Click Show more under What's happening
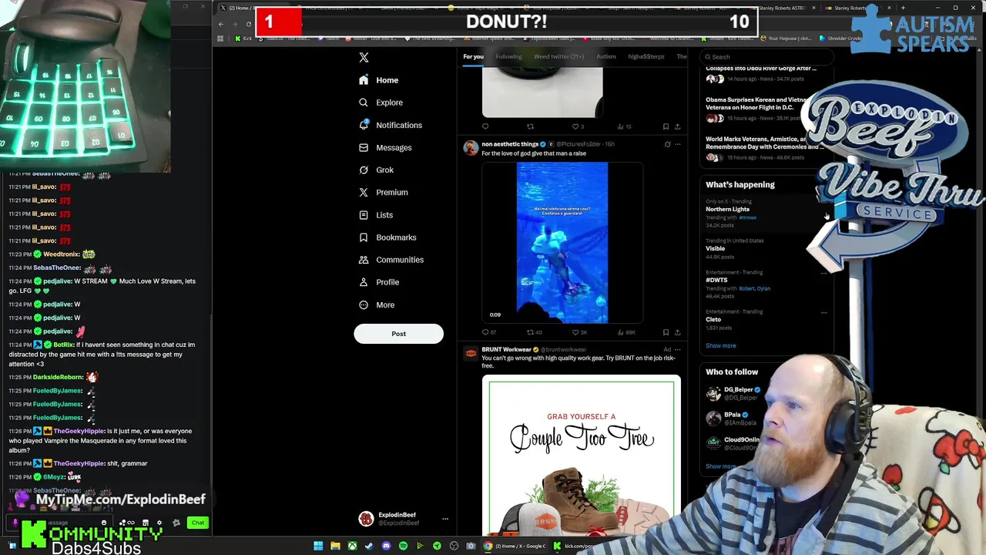986x555 pixels. click(720, 346)
